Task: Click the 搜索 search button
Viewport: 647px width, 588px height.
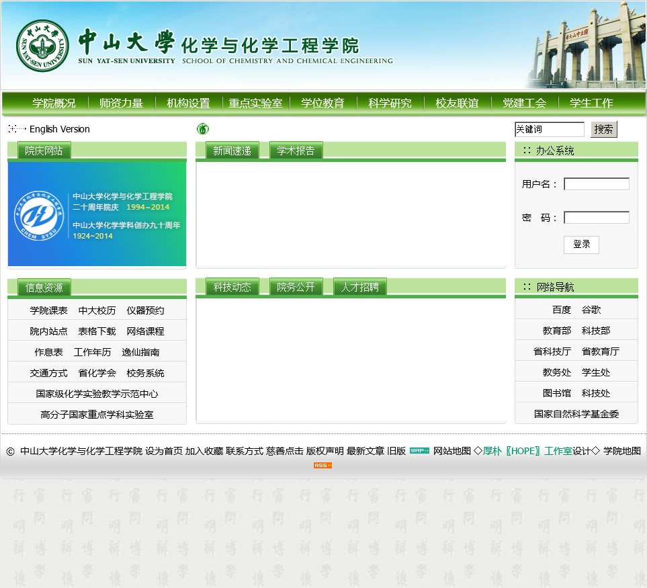Action: click(604, 129)
